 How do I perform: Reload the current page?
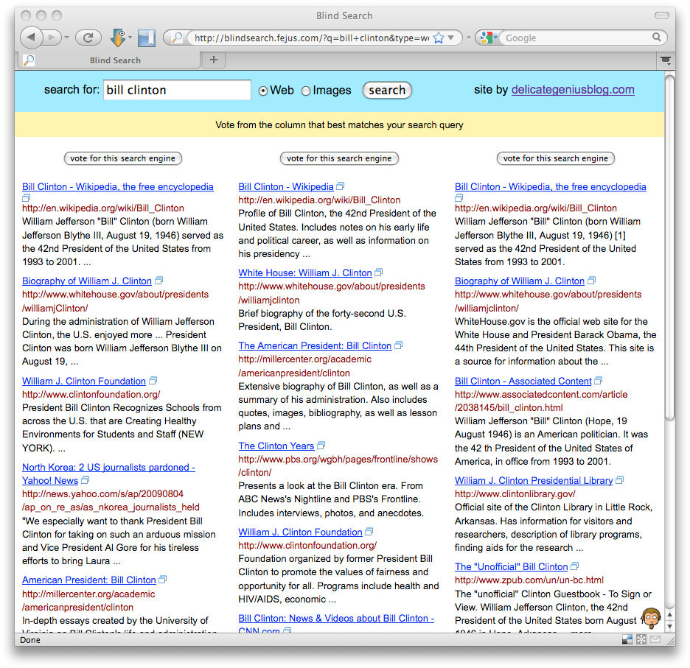88,38
